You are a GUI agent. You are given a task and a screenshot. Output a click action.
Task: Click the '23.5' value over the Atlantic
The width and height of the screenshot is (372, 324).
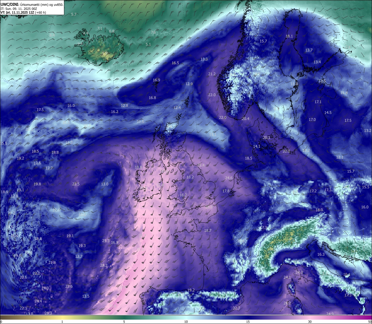[x=76, y=184]
